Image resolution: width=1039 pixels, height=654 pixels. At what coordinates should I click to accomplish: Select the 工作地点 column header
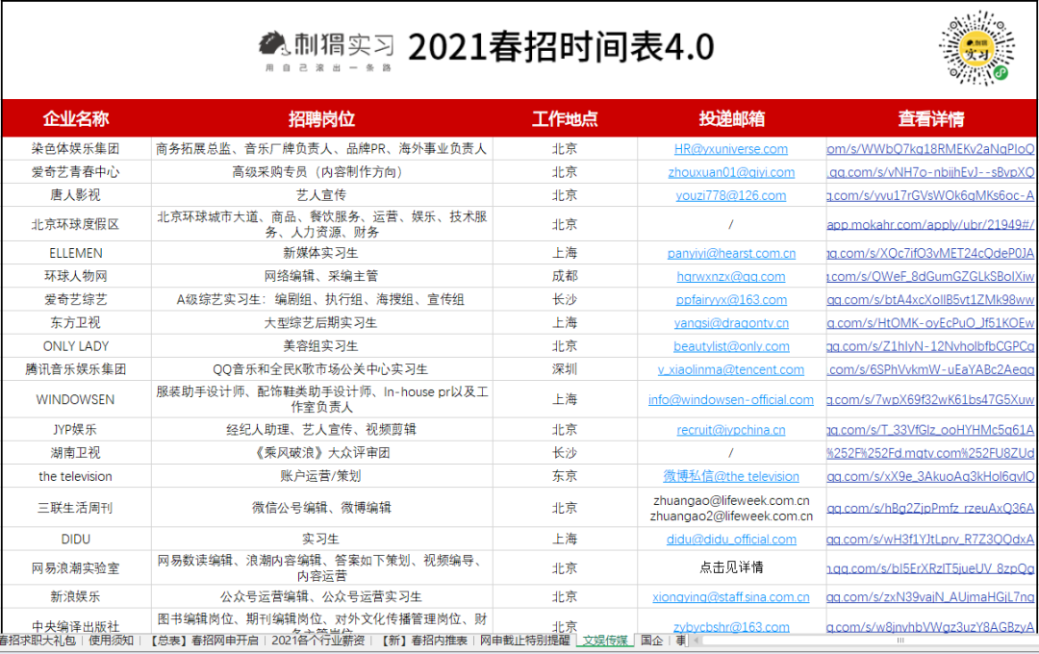click(x=565, y=118)
